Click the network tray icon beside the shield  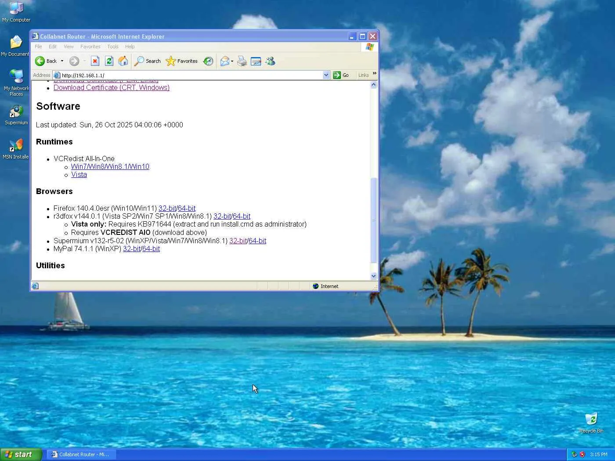point(574,454)
